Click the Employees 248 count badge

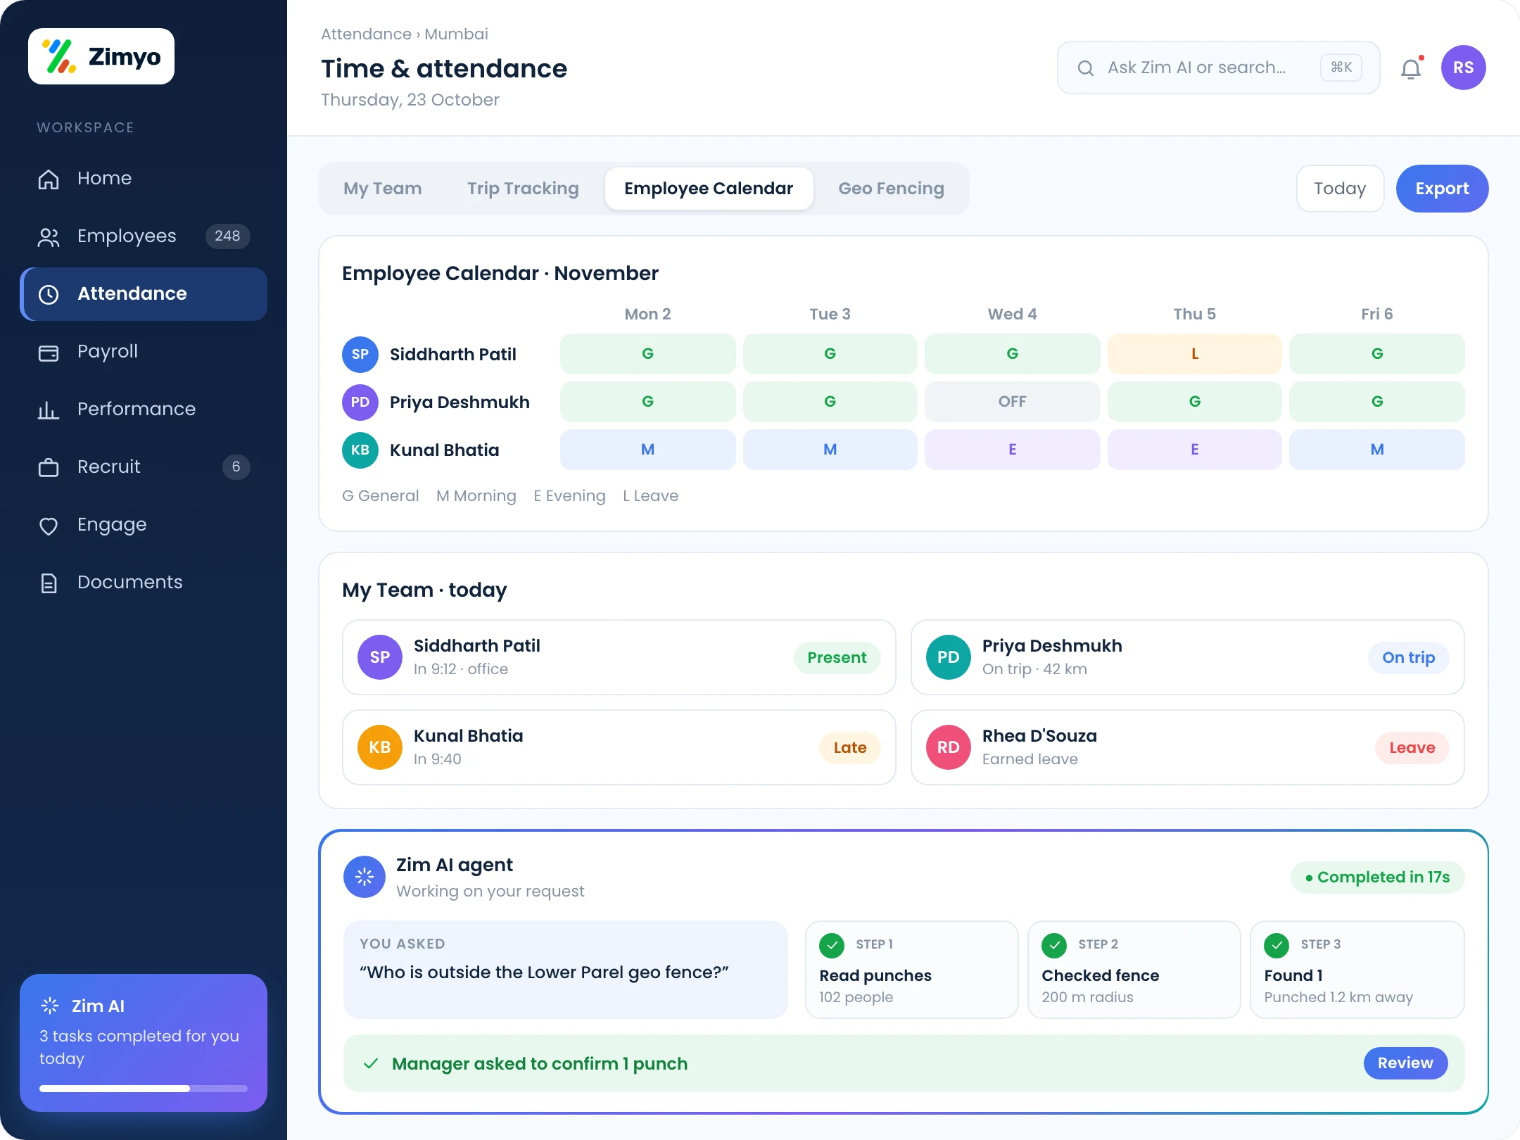pos(227,236)
